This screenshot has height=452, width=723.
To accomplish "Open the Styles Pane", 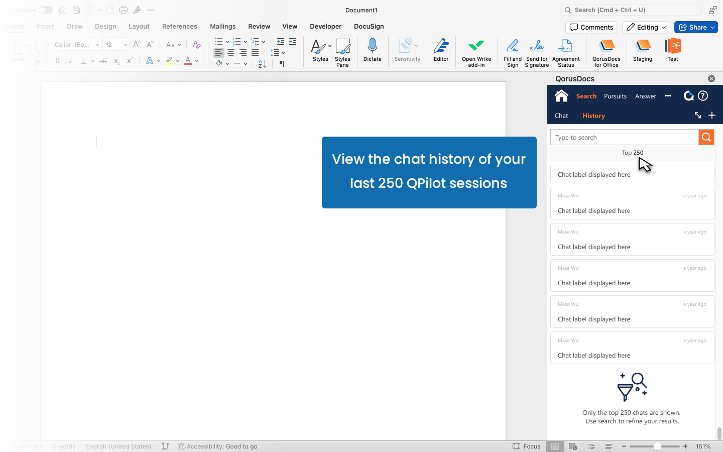I will click(x=342, y=53).
